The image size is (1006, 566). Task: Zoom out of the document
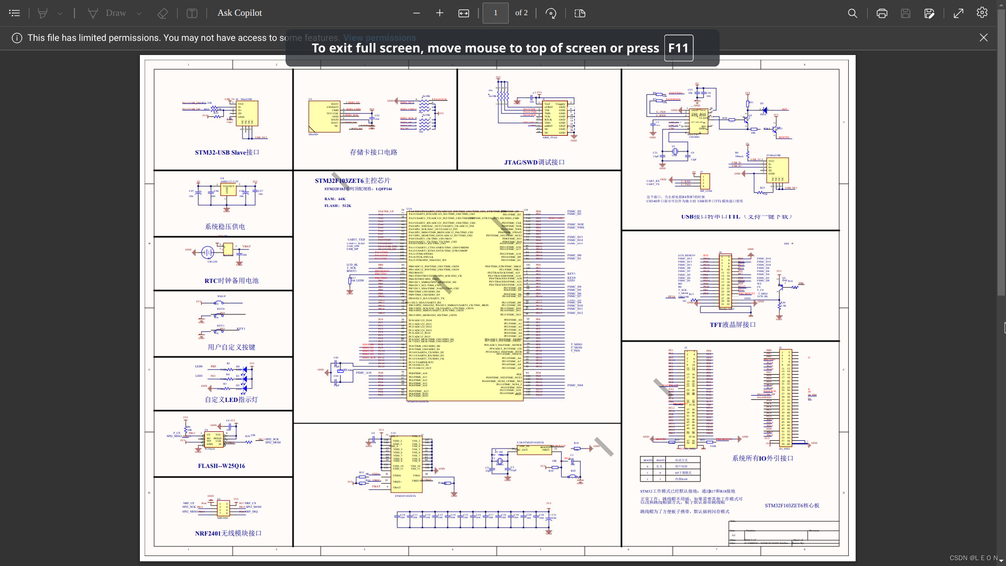coord(417,13)
